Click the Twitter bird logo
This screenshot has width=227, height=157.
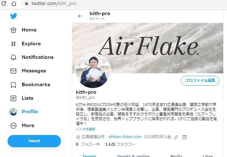14,16
